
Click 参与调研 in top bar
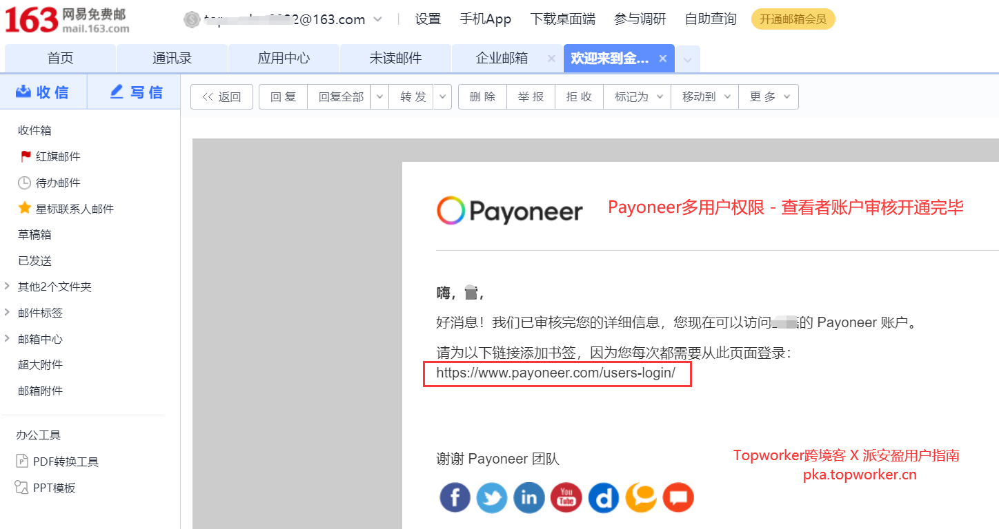[x=640, y=19]
